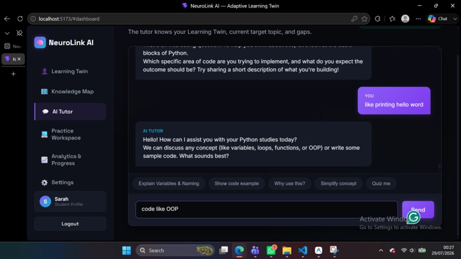Focus the chat message input field
Screen dimensions: 461x259
pyautogui.click(x=267, y=209)
